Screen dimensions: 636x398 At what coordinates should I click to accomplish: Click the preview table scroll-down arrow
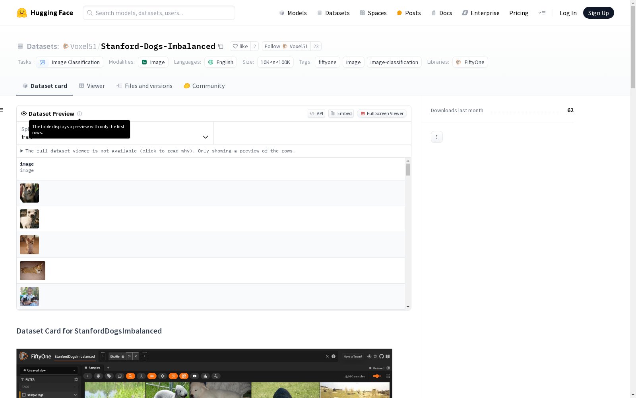pyautogui.click(x=408, y=307)
